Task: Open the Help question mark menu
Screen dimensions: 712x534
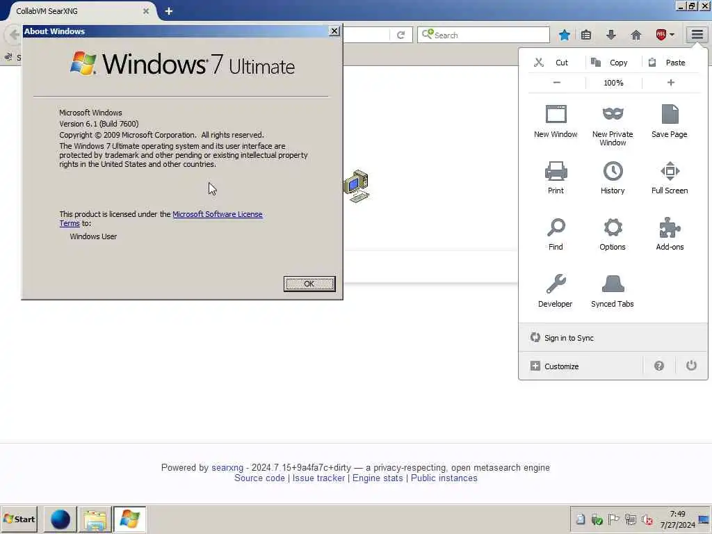Action: tap(659, 366)
